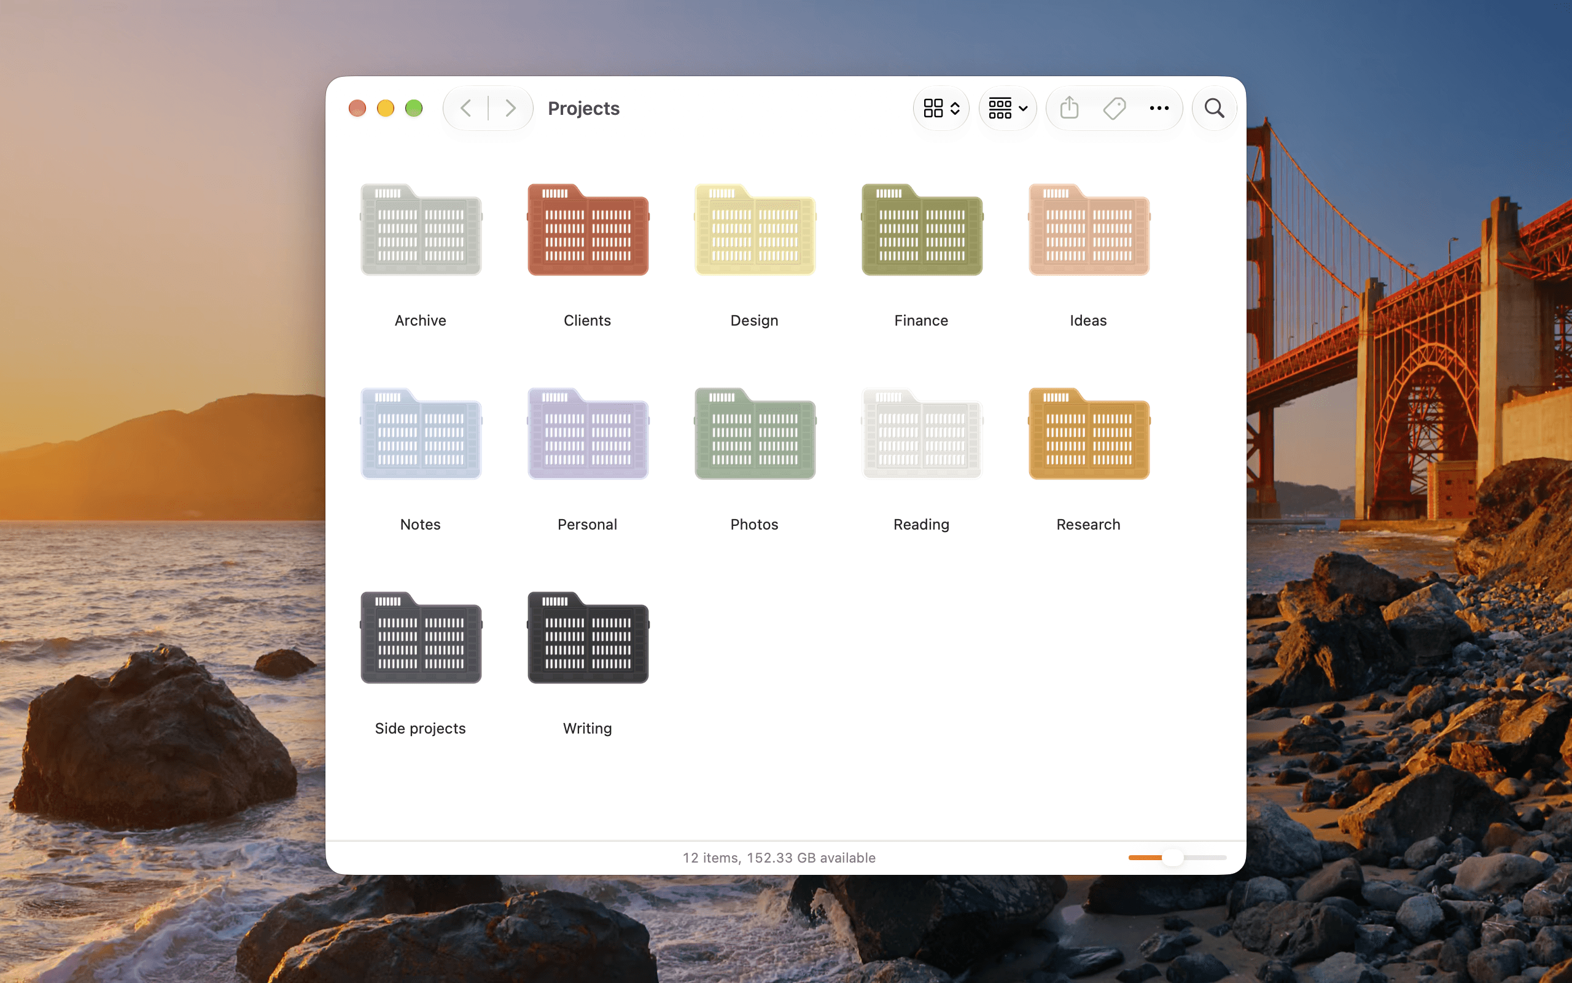Viewport: 1572px width, 983px height.
Task: Select the Side projects folder icon
Action: [421, 638]
